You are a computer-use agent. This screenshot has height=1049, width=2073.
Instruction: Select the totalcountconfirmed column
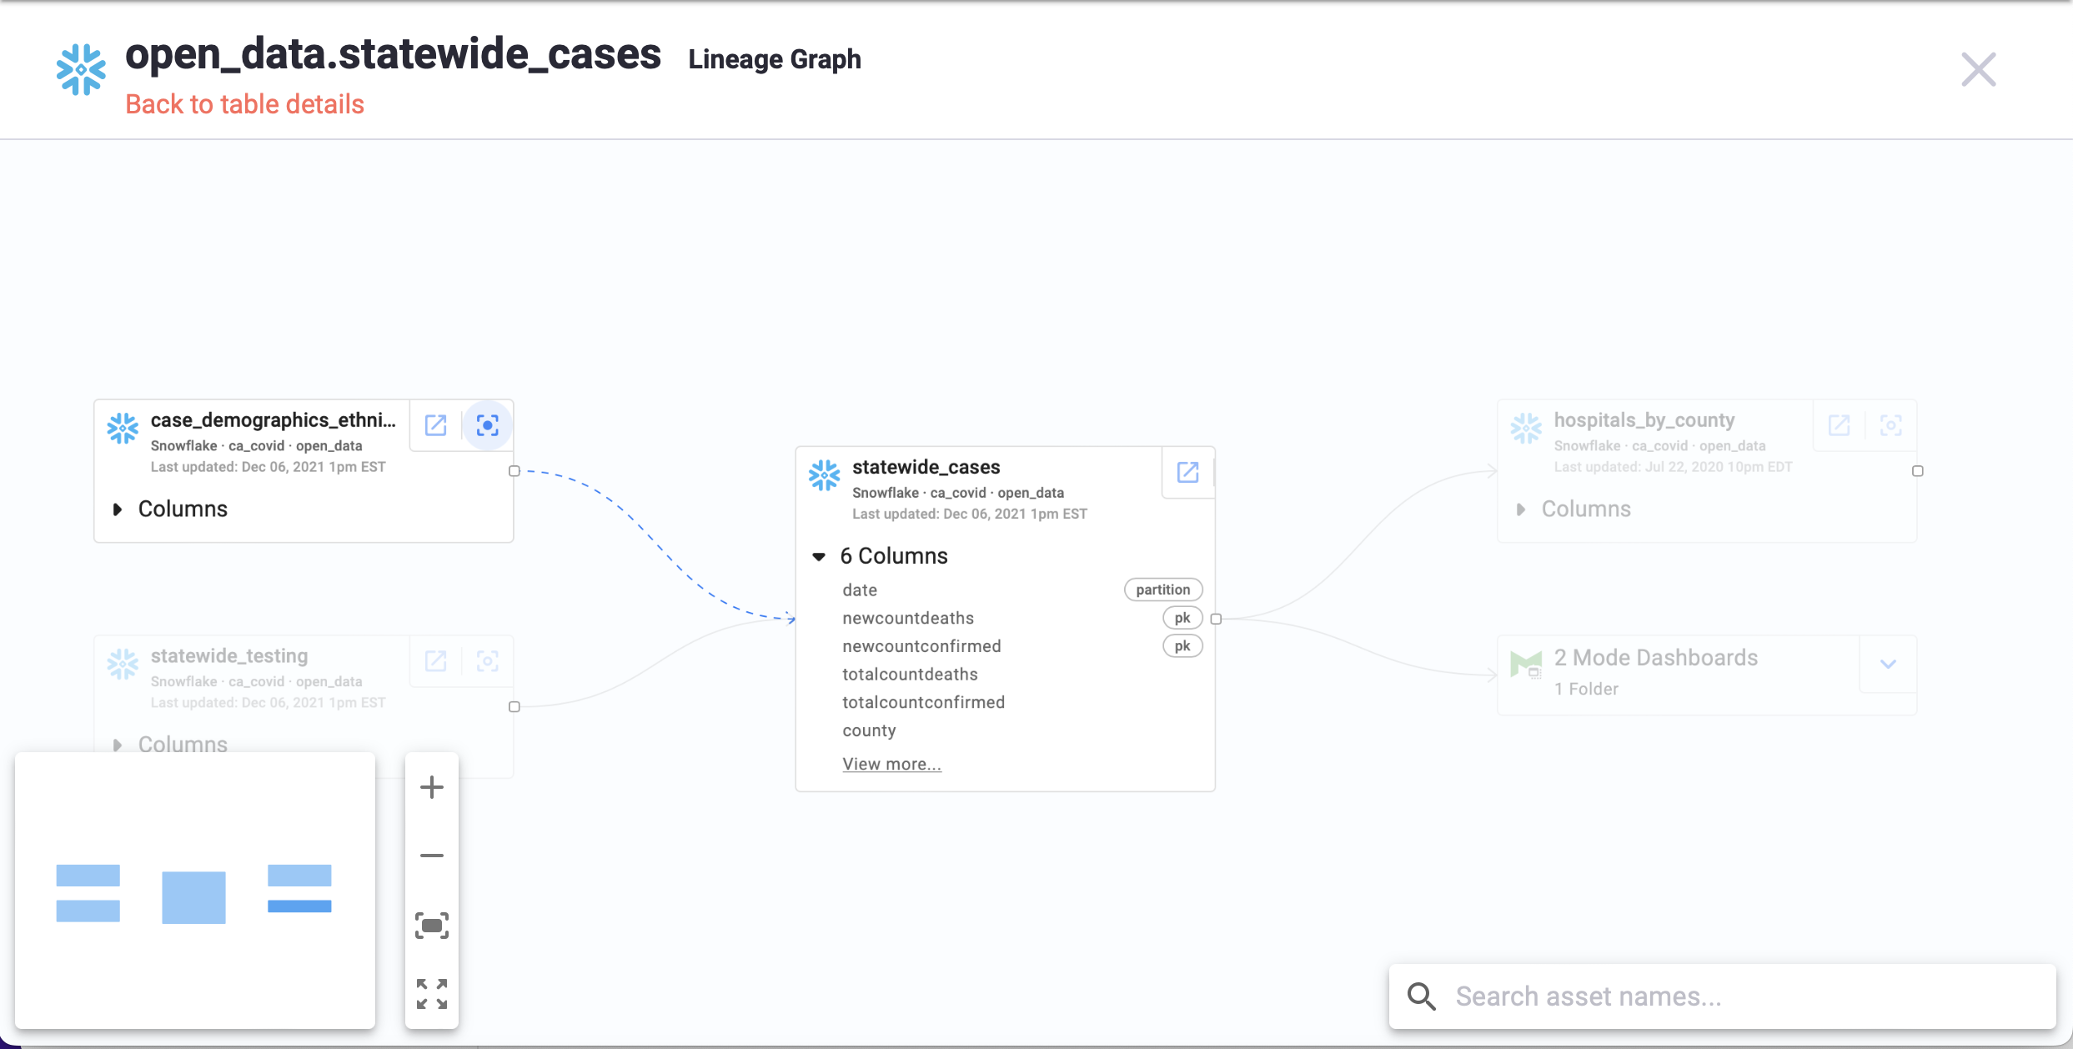tap(923, 702)
